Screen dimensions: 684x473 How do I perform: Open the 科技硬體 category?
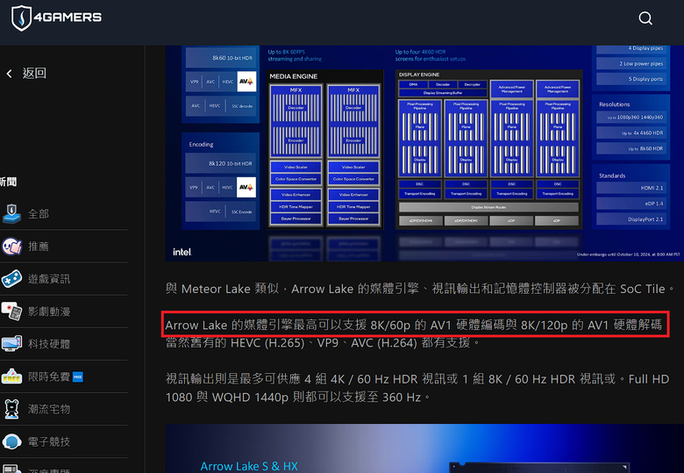49,344
